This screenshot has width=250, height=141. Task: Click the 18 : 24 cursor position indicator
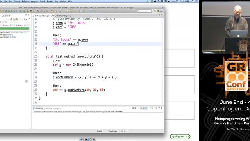123,131
